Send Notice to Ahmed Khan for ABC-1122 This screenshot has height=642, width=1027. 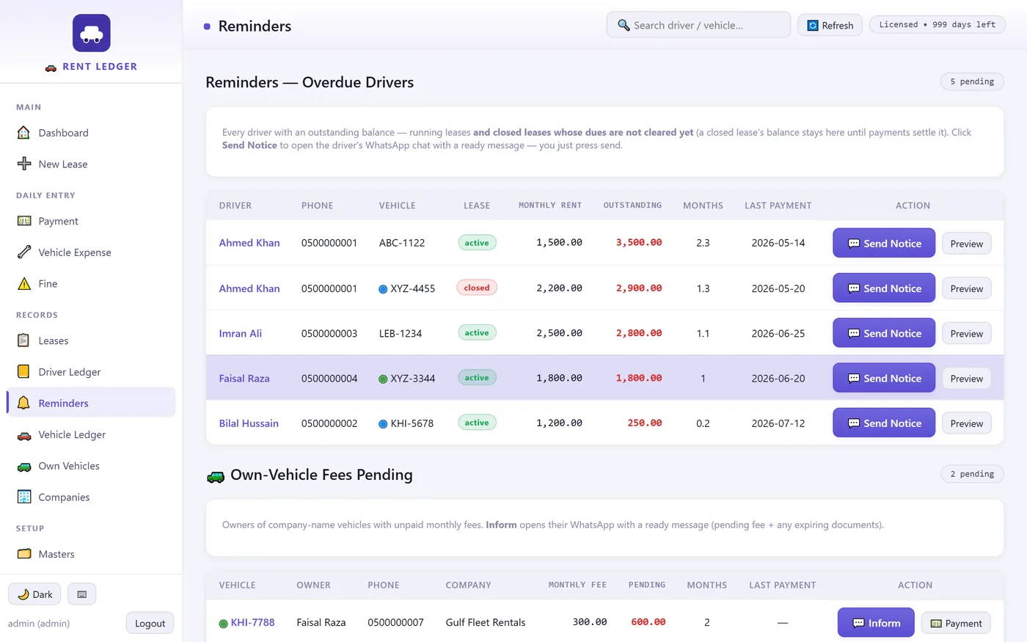pyautogui.click(x=884, y=243)
